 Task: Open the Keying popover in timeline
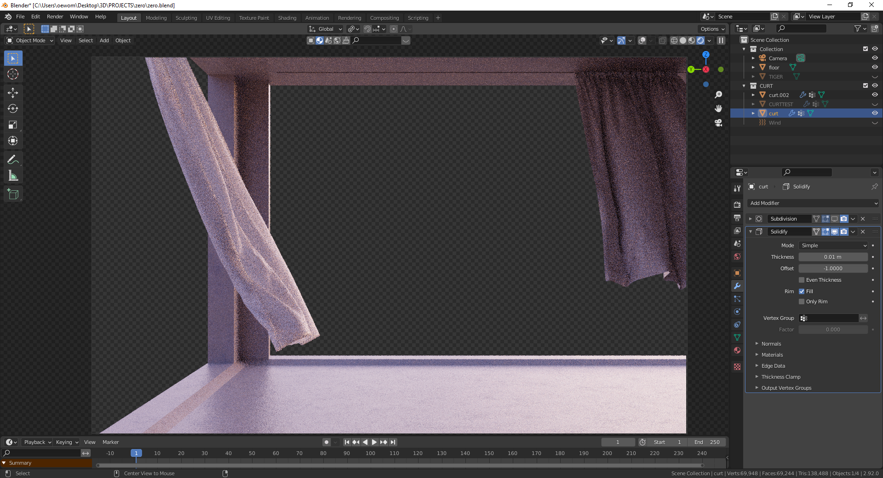(67, 442)
